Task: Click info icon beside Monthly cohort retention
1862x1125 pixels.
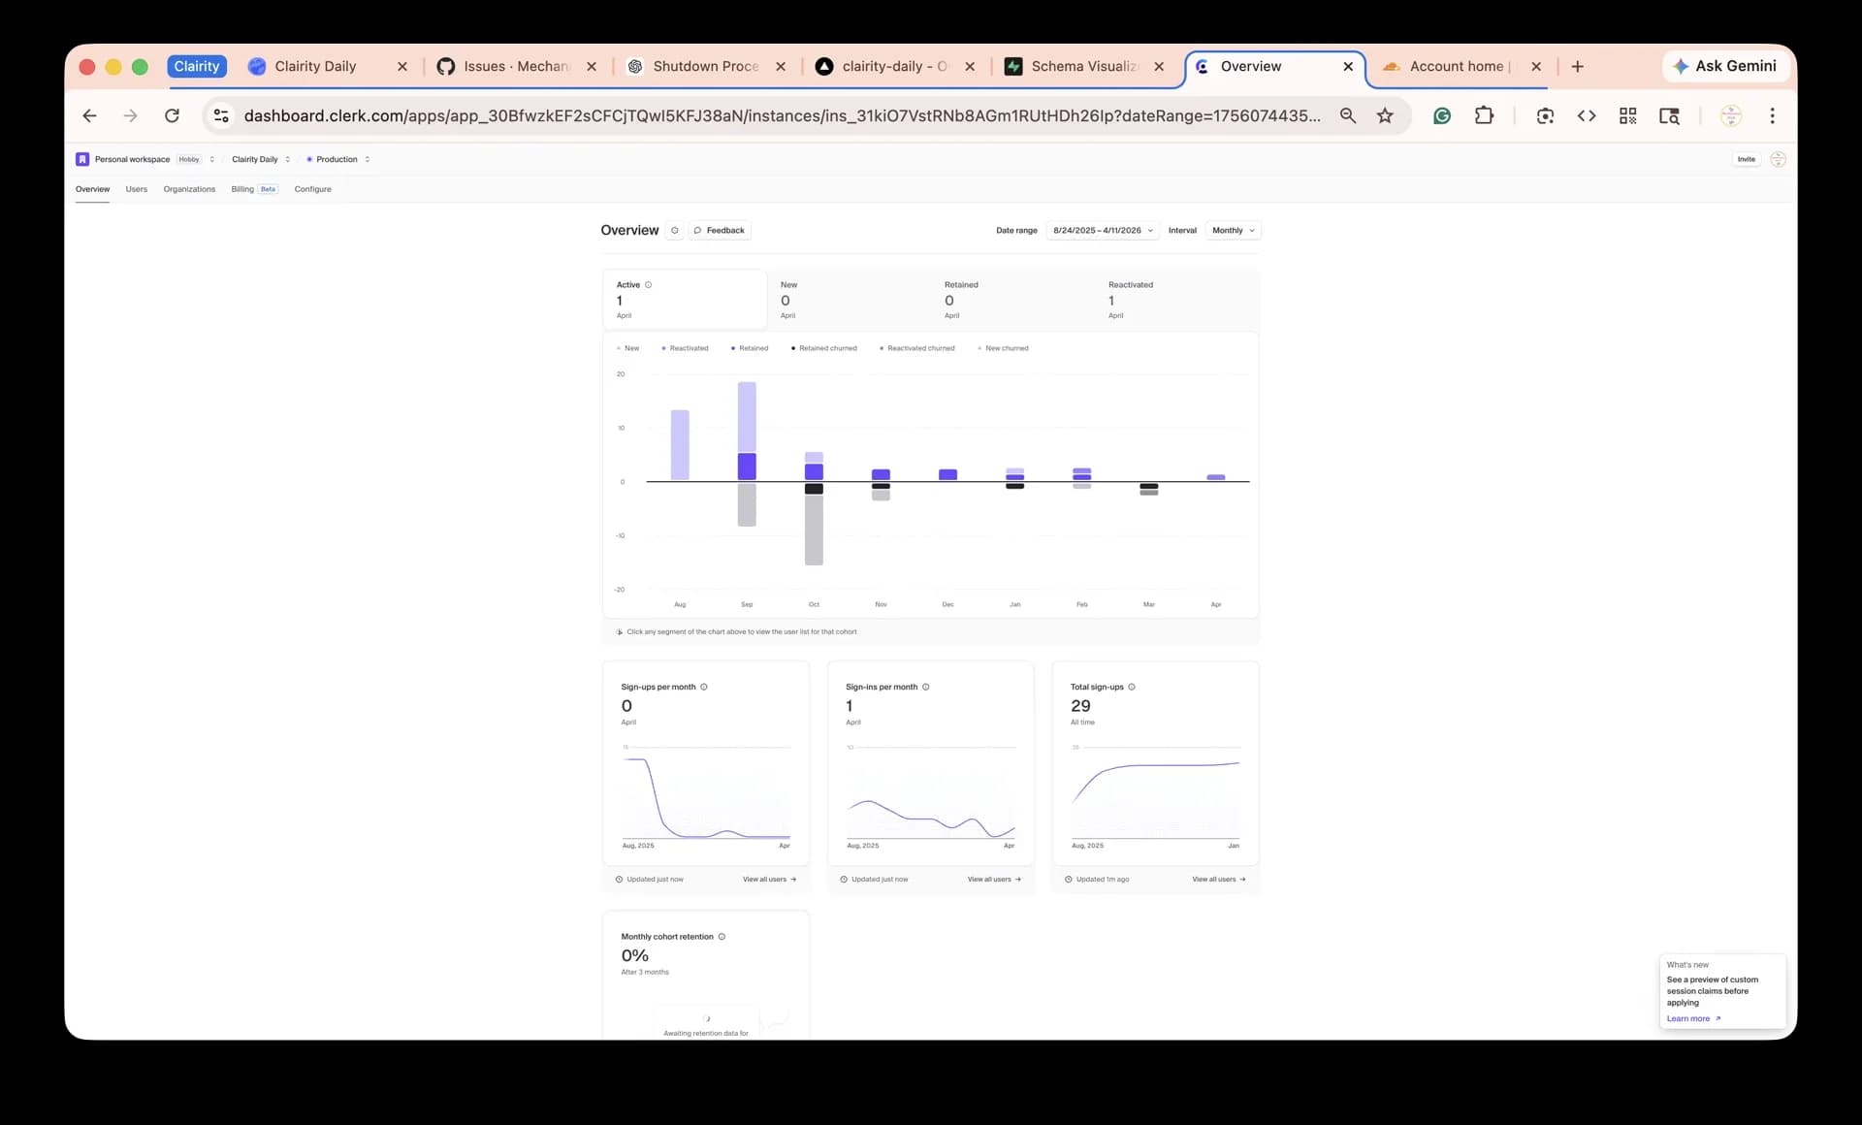Action: [x=722, y=937]
